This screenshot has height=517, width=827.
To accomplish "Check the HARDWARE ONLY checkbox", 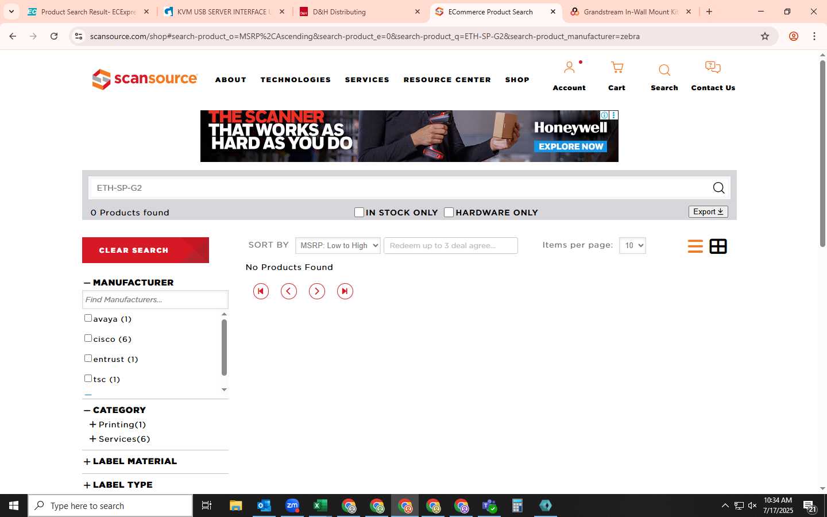I will pos(449,213).
